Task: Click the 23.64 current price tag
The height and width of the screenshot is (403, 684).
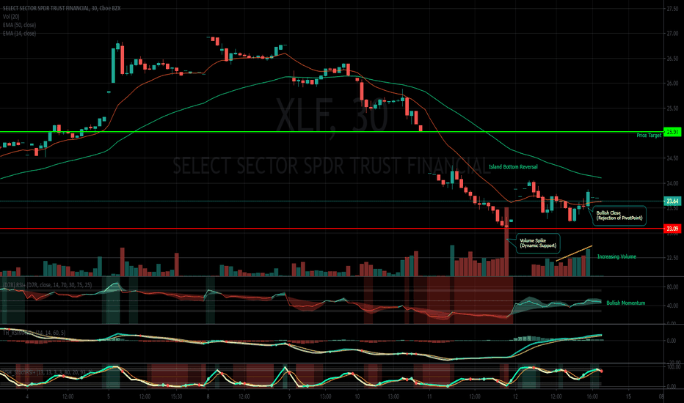Action: pos(672,202)
